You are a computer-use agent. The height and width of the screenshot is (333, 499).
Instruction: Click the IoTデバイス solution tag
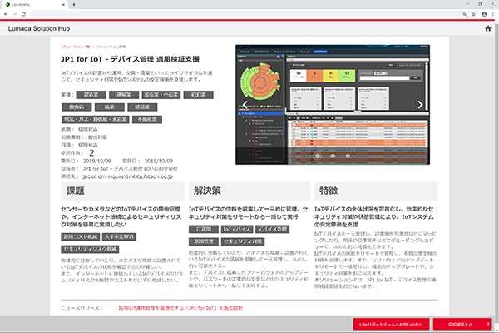tap(237, 229)
